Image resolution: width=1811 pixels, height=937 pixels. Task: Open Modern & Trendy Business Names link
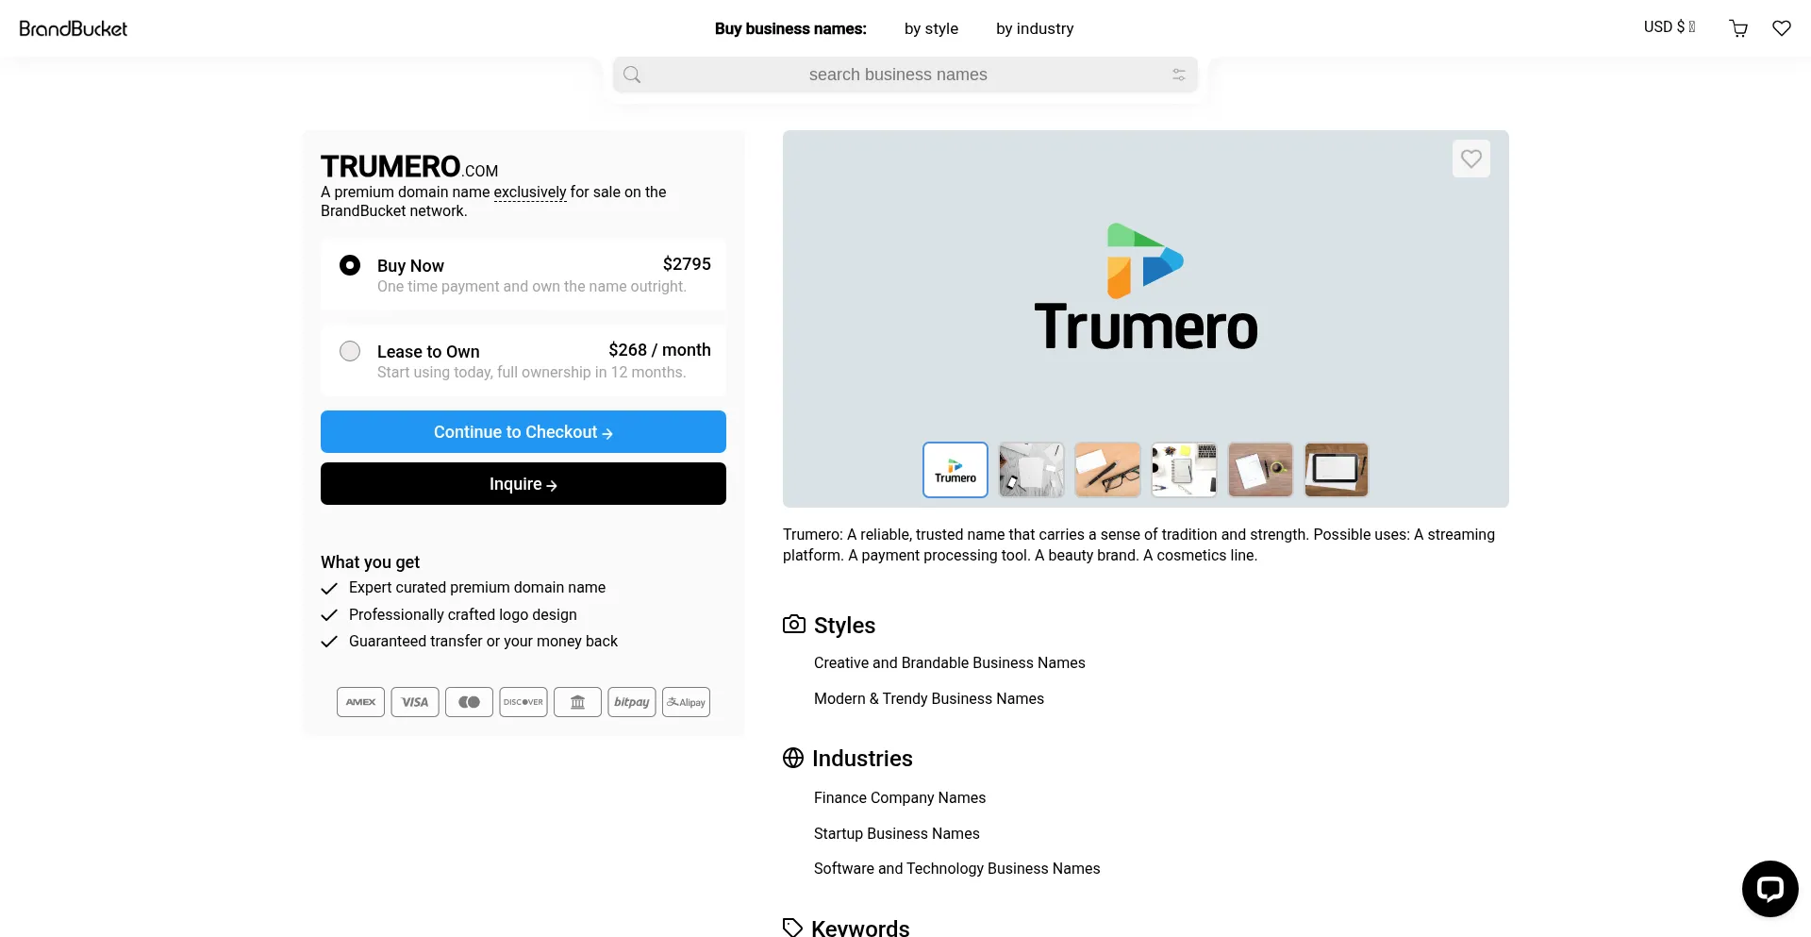[928, 698]
